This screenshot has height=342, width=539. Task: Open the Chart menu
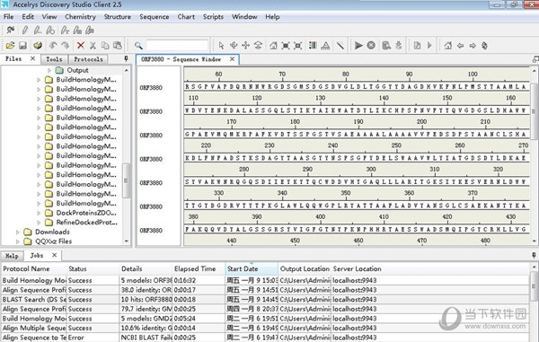[x=186, y=16]
